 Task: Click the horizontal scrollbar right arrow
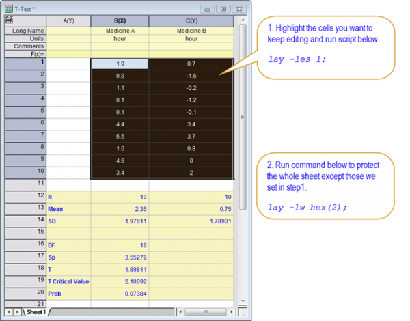(233, 311)
